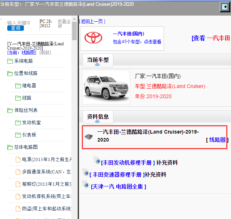Click 年份:2019-2020 text

pos(153,96)
